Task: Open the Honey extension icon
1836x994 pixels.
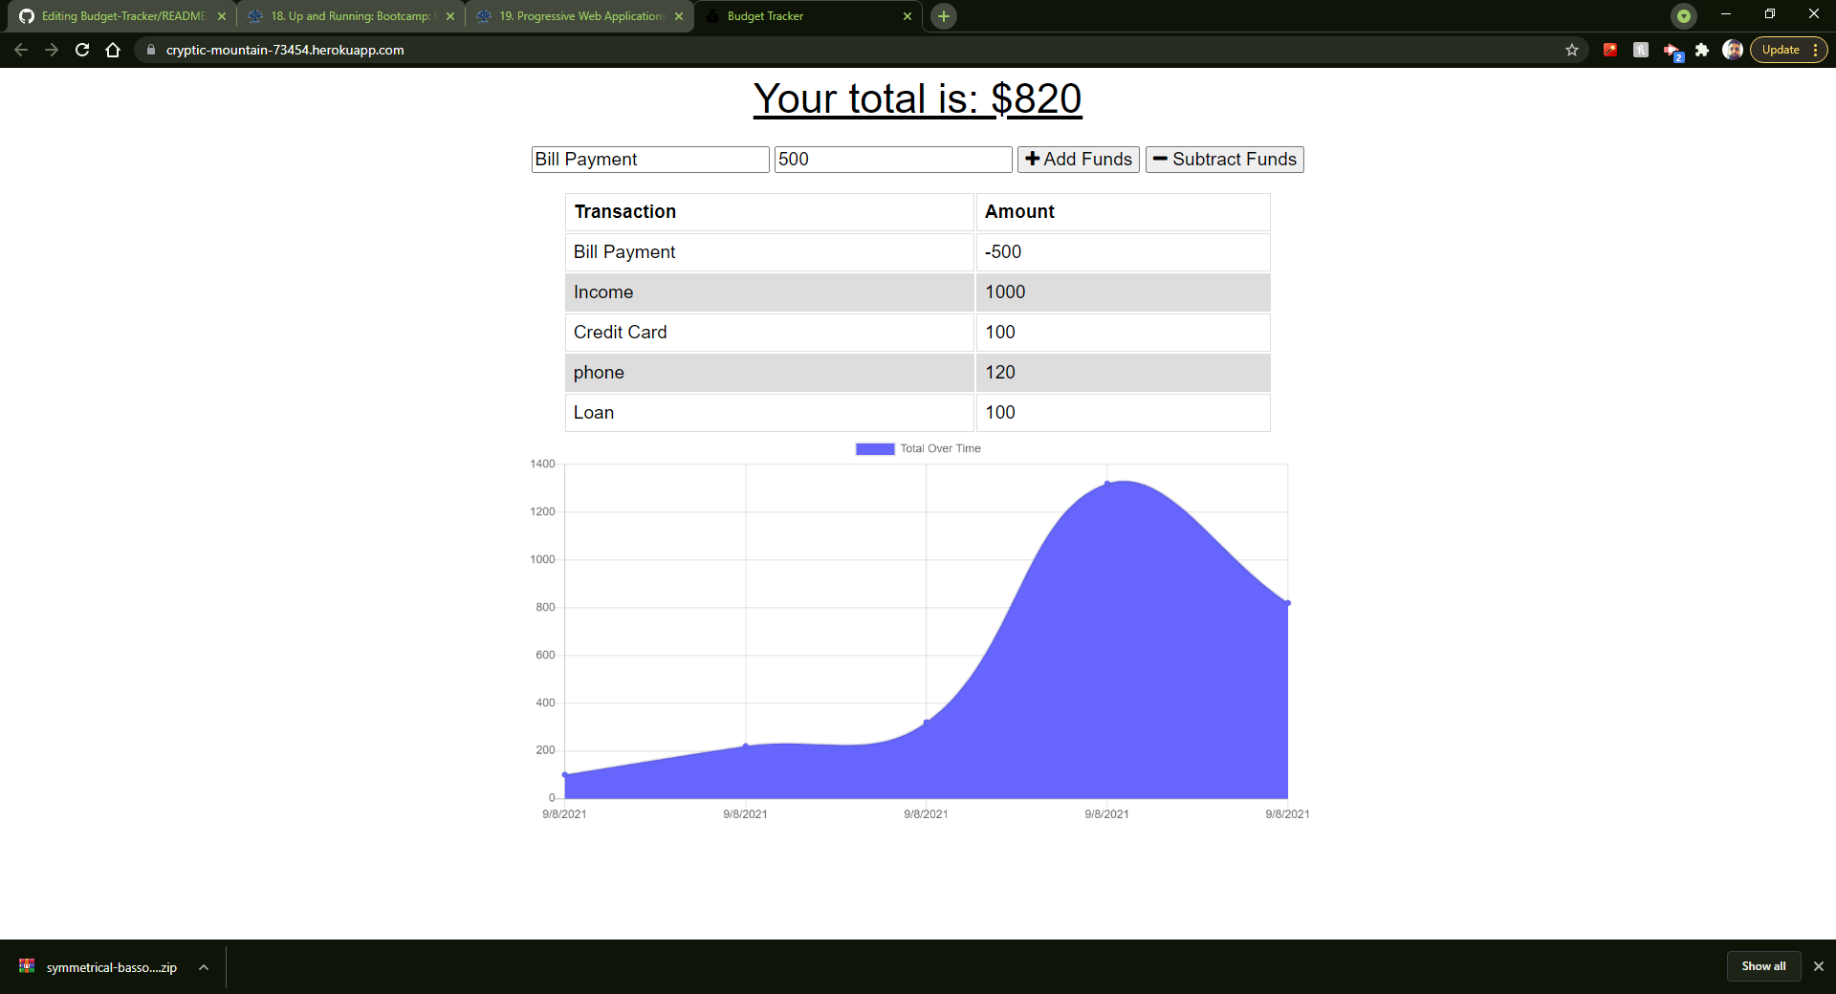Action: 1641,50
